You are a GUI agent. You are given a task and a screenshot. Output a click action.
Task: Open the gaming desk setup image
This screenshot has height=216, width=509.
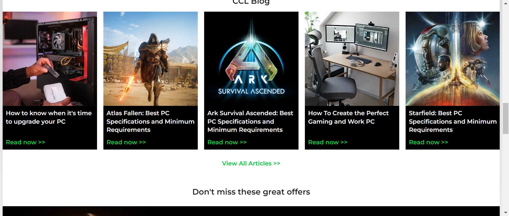[352, 59]
